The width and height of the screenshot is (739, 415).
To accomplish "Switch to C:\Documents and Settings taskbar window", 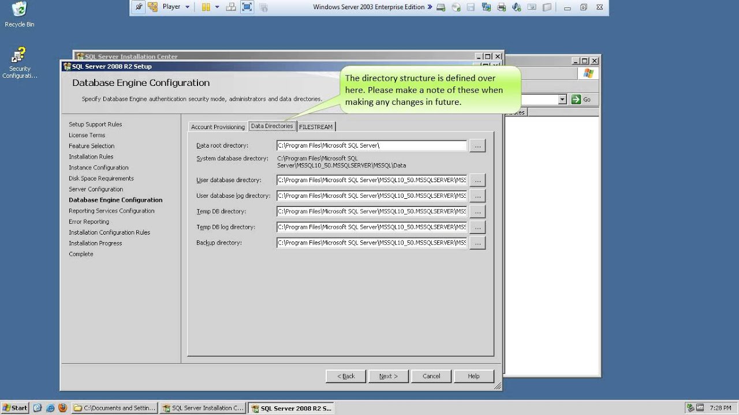I will [115, 408].
